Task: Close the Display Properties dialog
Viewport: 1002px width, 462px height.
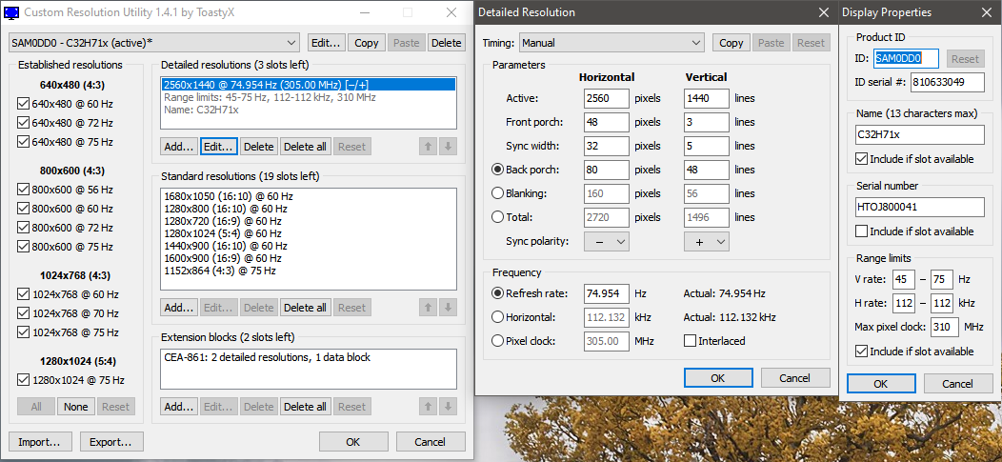Action: (x=987, y=12)
